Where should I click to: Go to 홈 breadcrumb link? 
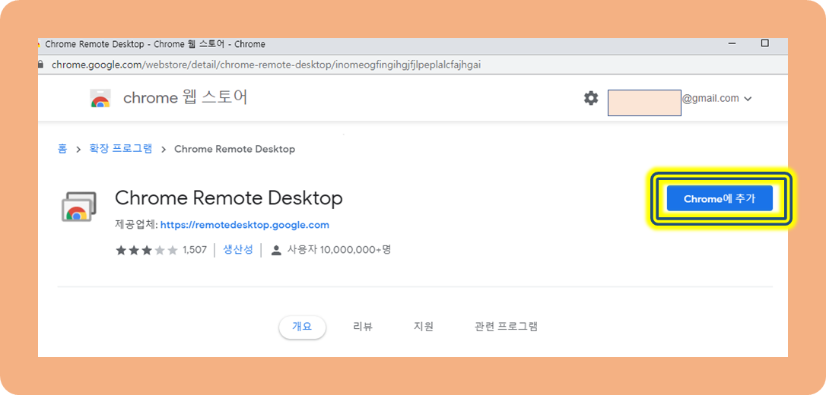[x=62, y=149]
